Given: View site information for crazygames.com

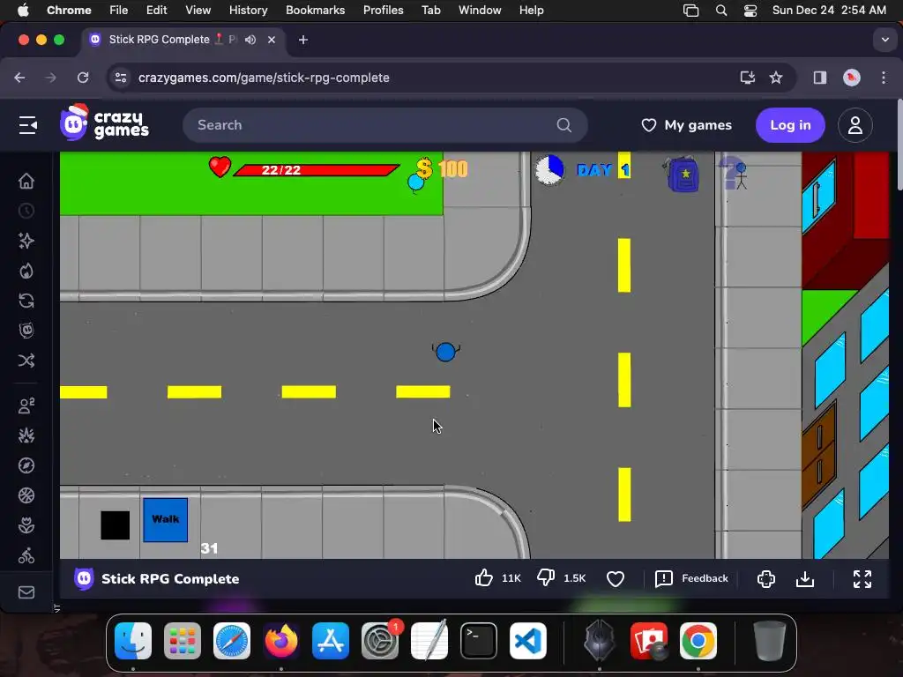Looking at the screenshot, I should [x=120, y=78].
